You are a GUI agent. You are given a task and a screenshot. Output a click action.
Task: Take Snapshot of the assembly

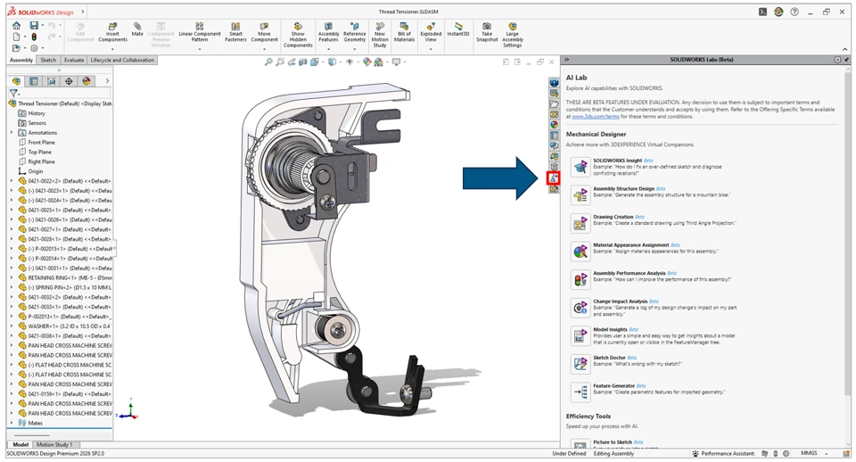[487, 32]
